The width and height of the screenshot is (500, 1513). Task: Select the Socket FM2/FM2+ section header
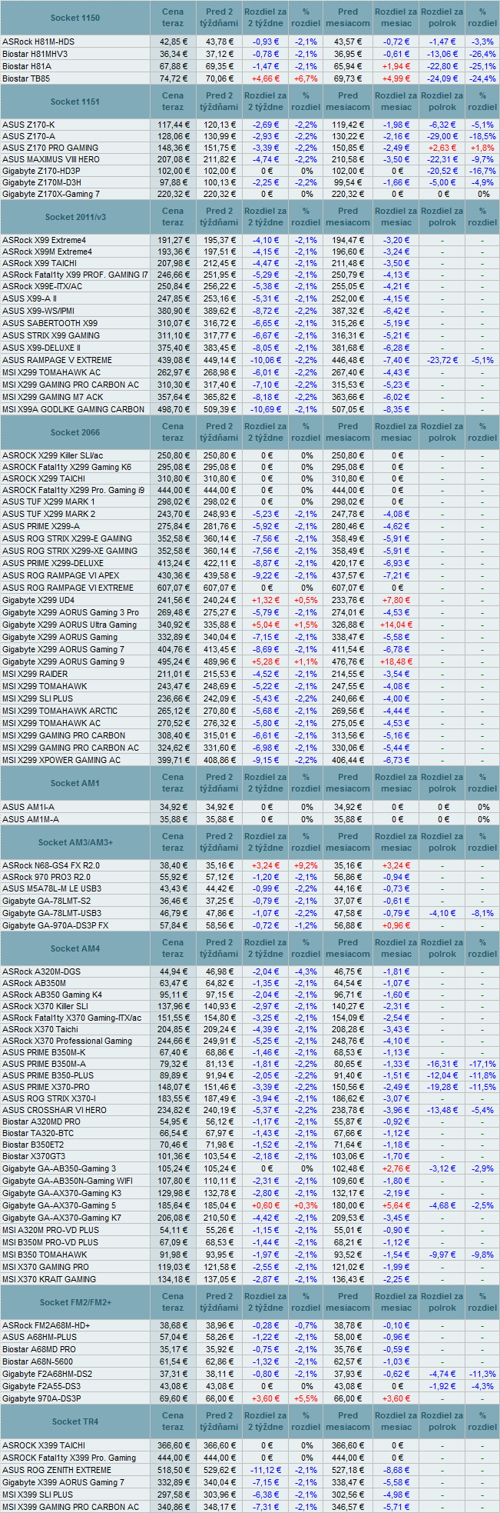tap(75, 1302)
